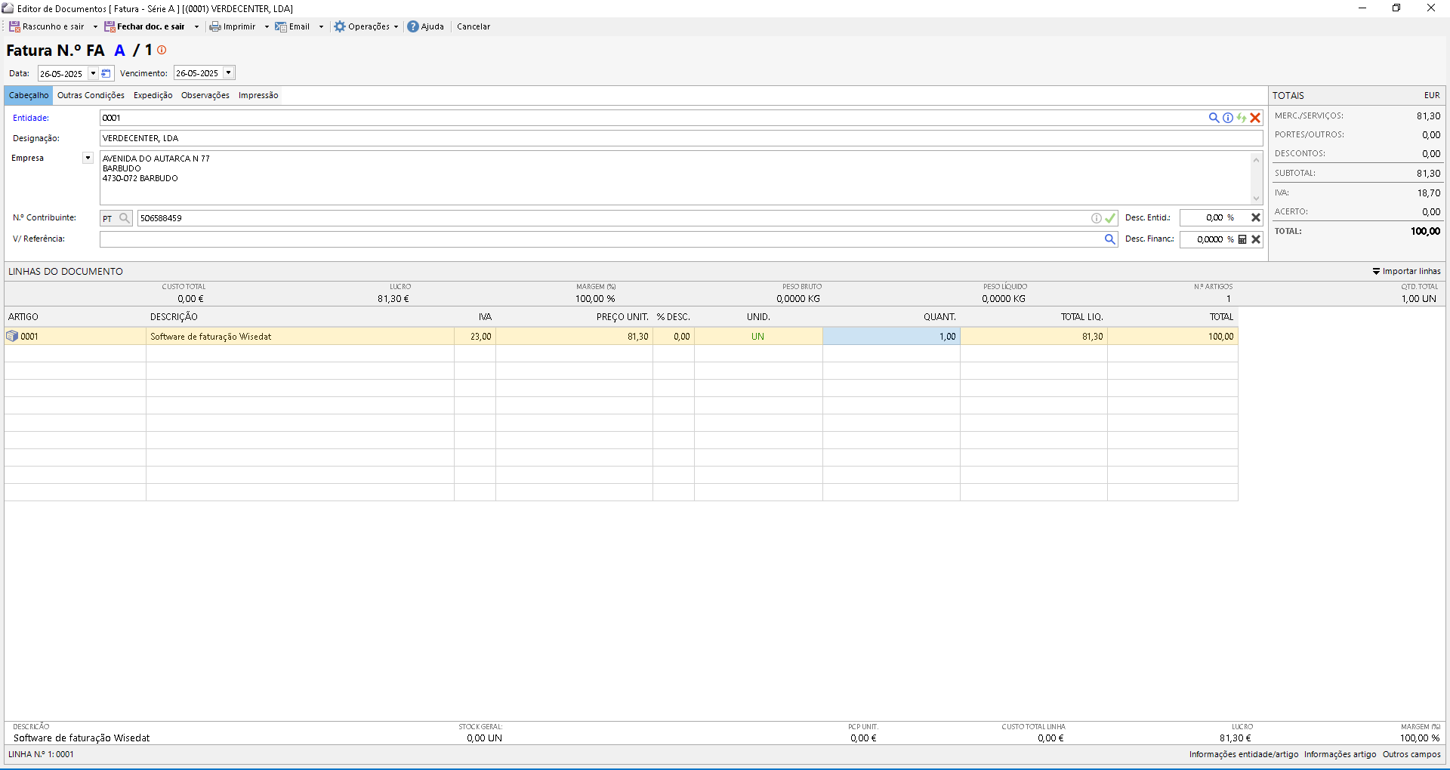Validate tax number with green checkmark icon
The width and height of the screenshot is (1450, 770).
(1110, 218)
